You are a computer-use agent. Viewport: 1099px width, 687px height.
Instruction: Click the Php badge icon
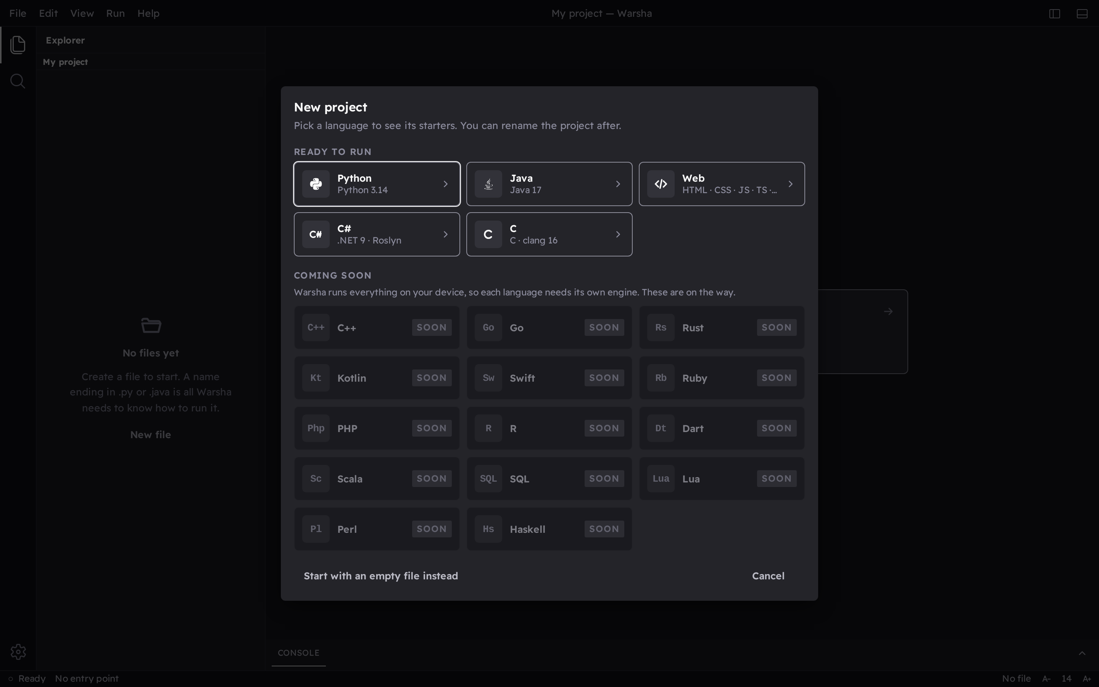[316, 429]
